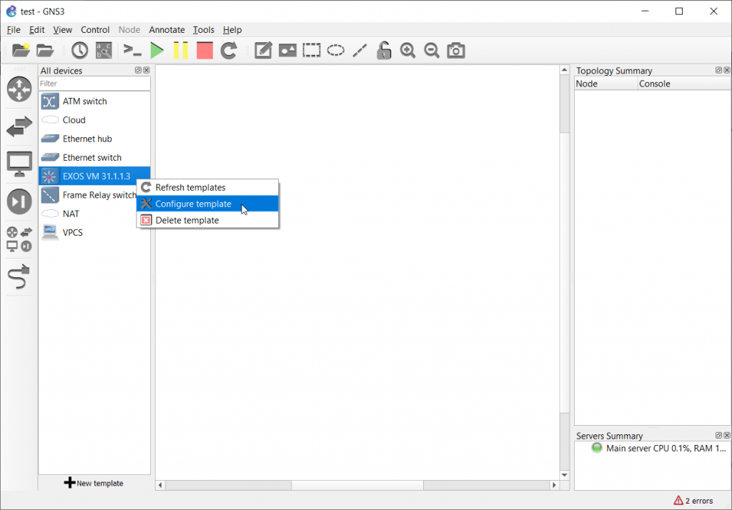
Task: Open console to all devices icon
Action: pos(132,50)
